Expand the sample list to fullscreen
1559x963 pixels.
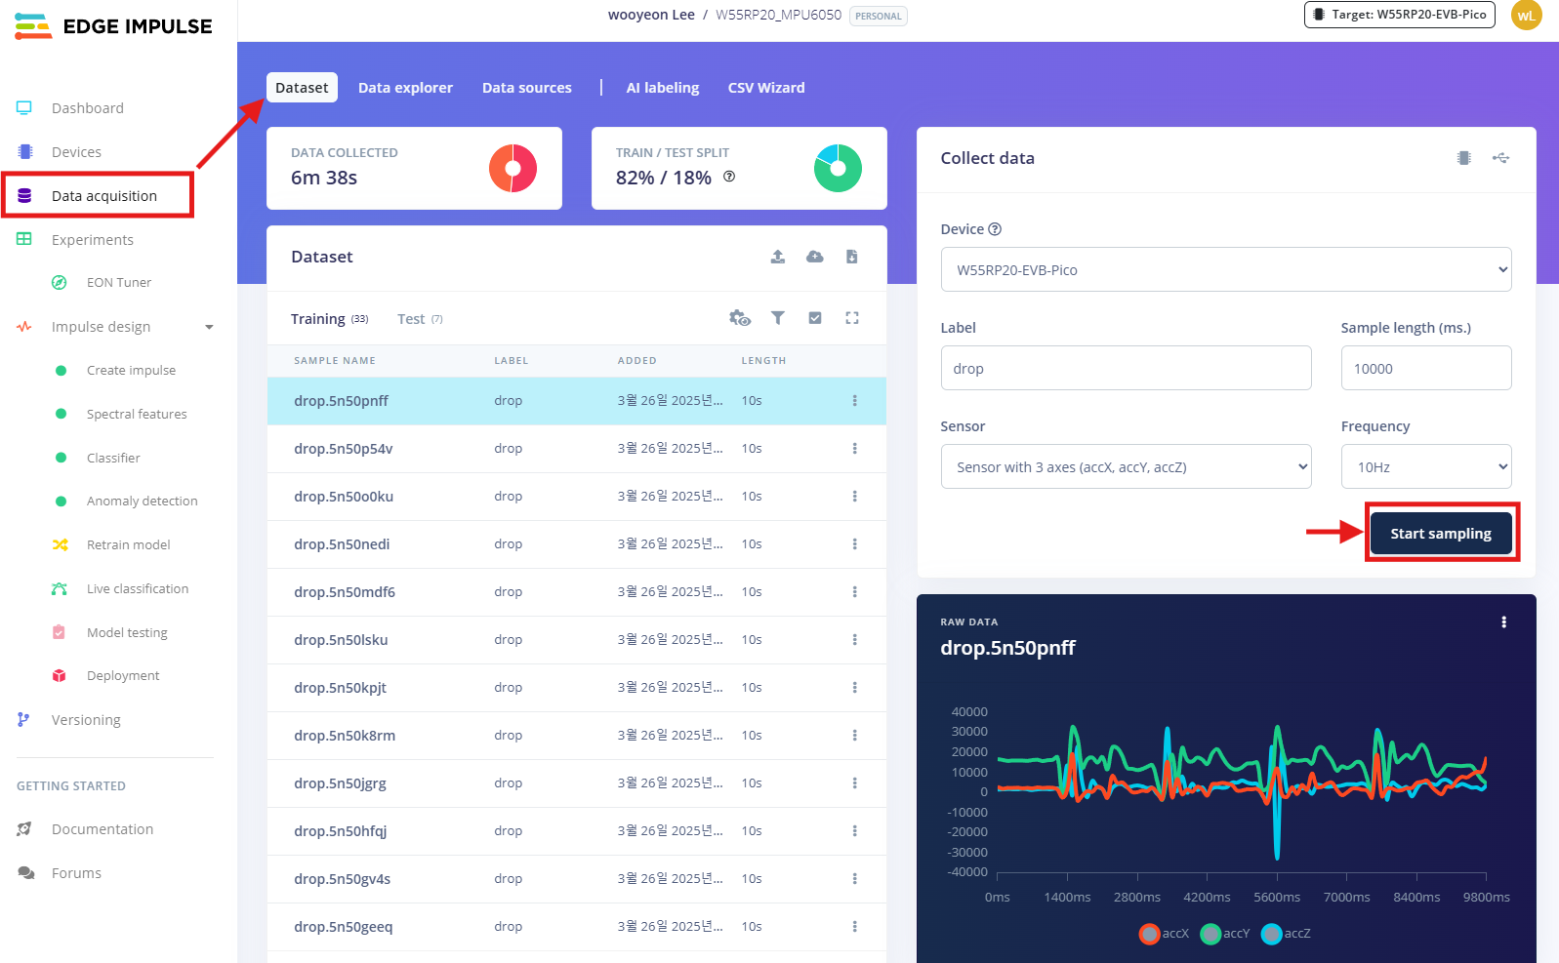851,318
